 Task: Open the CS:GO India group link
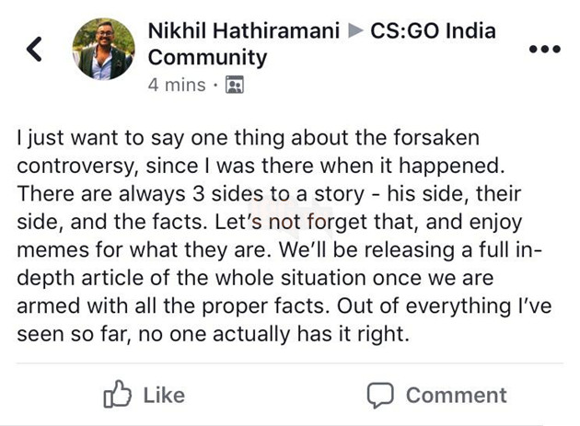click(433, 30)
